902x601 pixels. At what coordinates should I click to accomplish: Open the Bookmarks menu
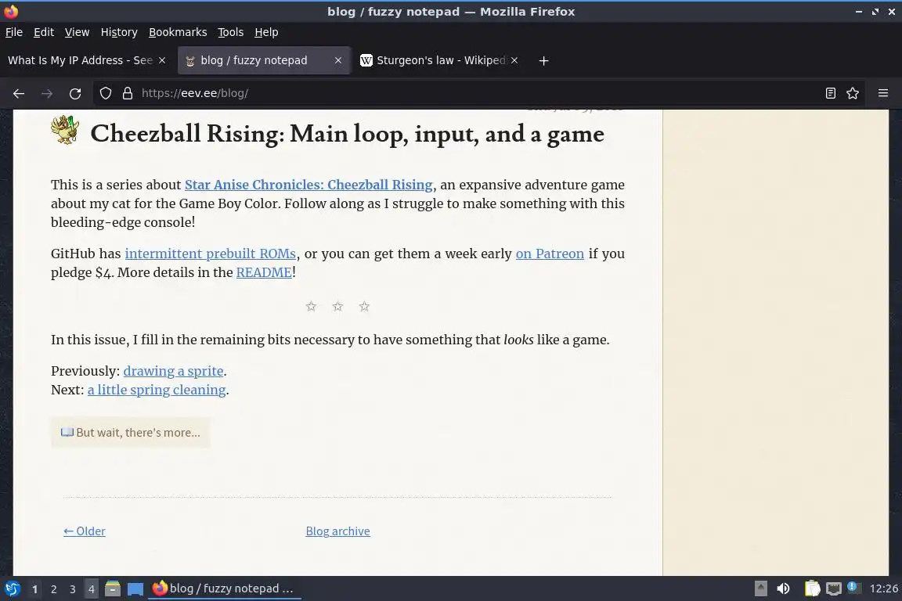[x=178, y=32]
